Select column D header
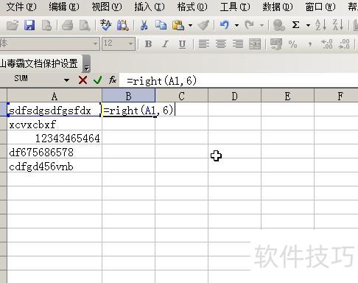The width and height of the screenshot is (358, 283). point(234,96)
